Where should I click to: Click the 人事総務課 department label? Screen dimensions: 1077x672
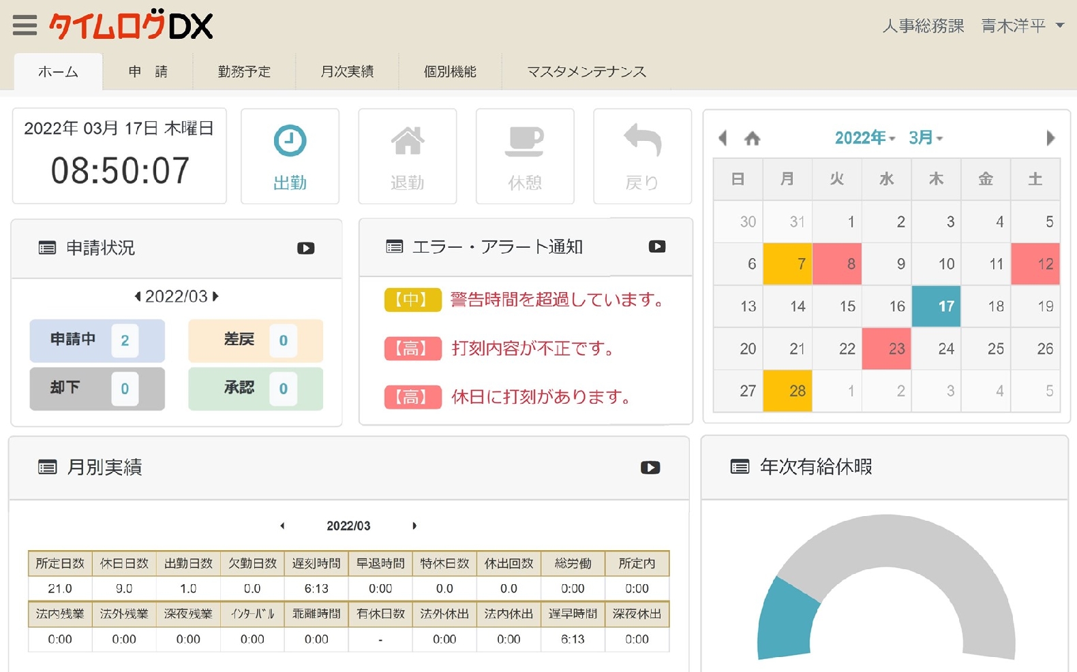pos(923,26)
